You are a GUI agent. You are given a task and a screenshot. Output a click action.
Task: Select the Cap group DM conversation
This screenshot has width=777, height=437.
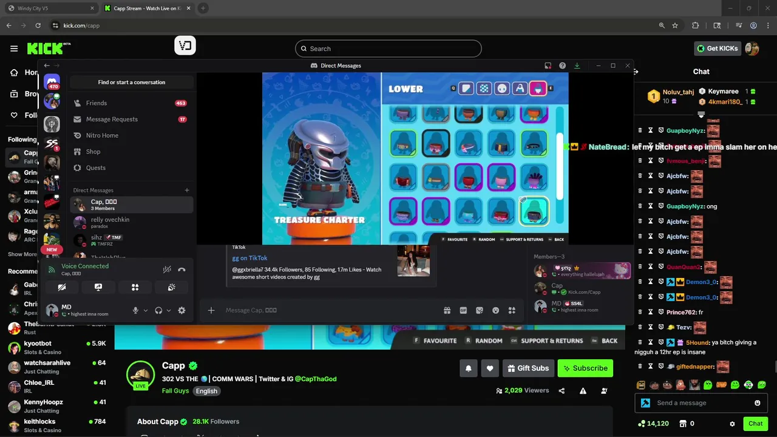[131, 205]
